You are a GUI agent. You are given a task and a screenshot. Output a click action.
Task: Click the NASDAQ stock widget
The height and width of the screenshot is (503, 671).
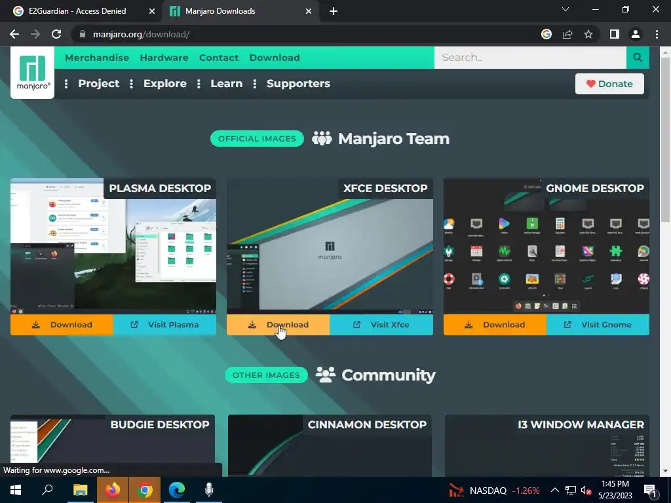click(x=494, y=490)
